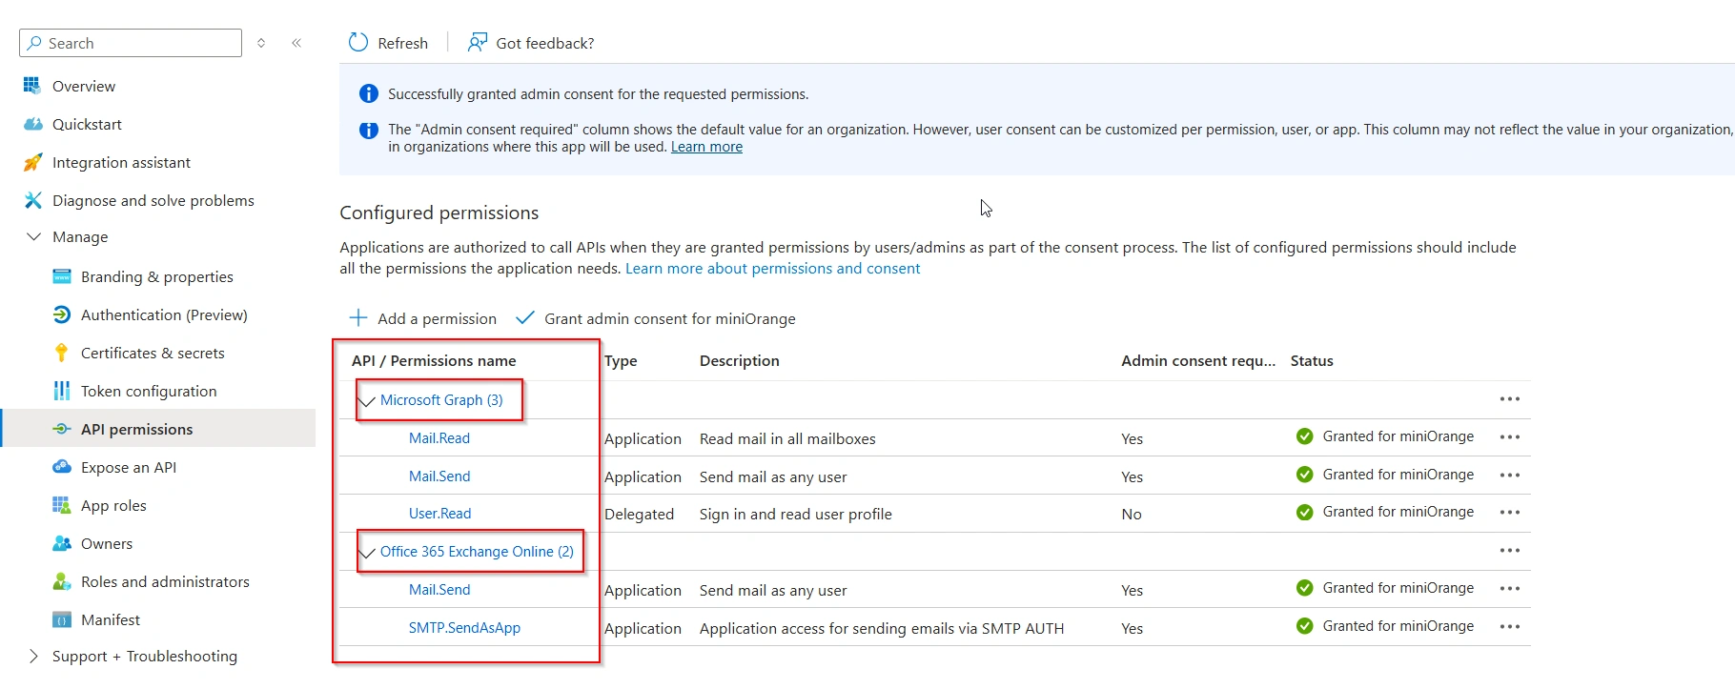Click 'Read mail in all mailboxes' description
The height and width of the screenshot is (689, 1735).
click(787, 438)
